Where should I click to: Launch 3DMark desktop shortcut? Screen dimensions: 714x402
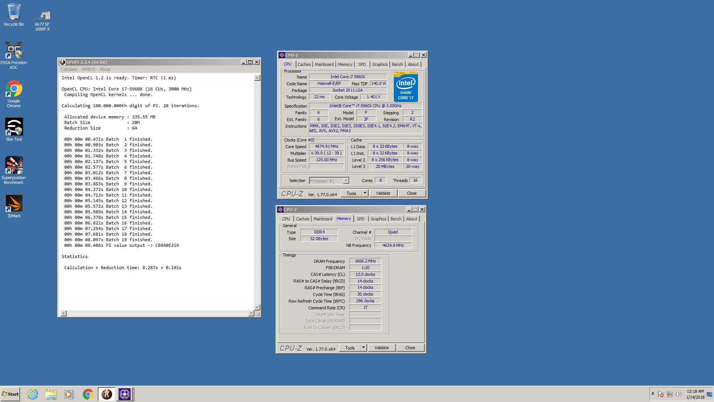click(x=14, y=206)
